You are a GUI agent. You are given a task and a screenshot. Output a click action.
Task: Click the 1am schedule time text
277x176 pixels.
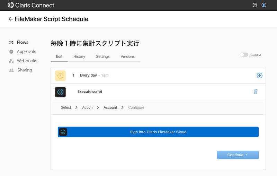pos(105,75)
